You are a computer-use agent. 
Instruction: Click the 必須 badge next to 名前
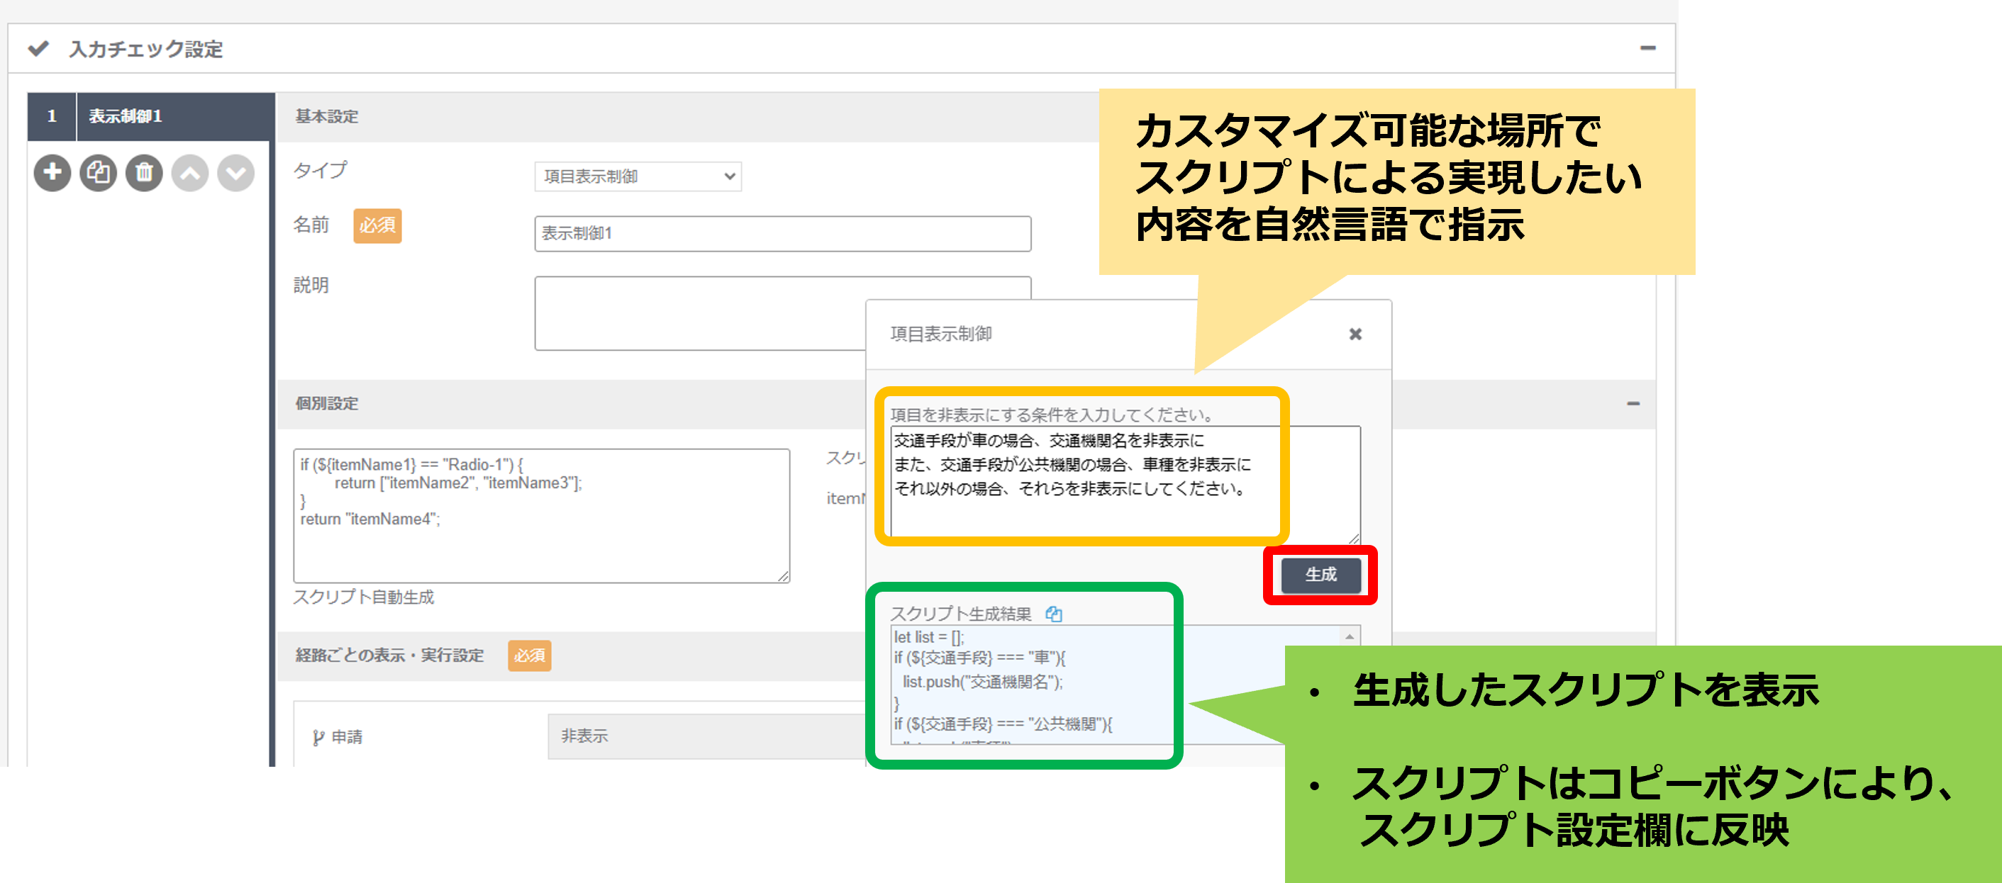378,225
